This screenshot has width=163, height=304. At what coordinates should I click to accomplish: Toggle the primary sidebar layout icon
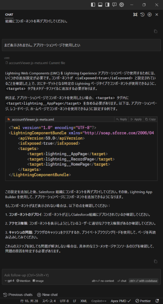93,5
